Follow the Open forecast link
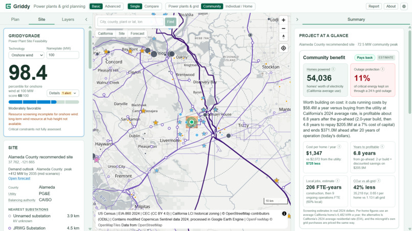412x231 pixels. 19,178
